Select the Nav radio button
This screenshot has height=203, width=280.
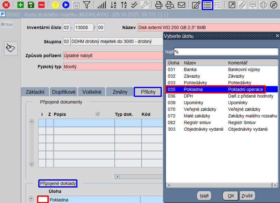point(3,24)
